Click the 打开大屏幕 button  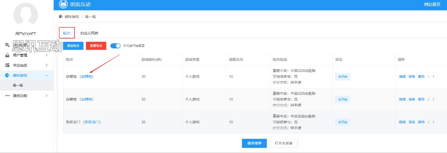284,144
